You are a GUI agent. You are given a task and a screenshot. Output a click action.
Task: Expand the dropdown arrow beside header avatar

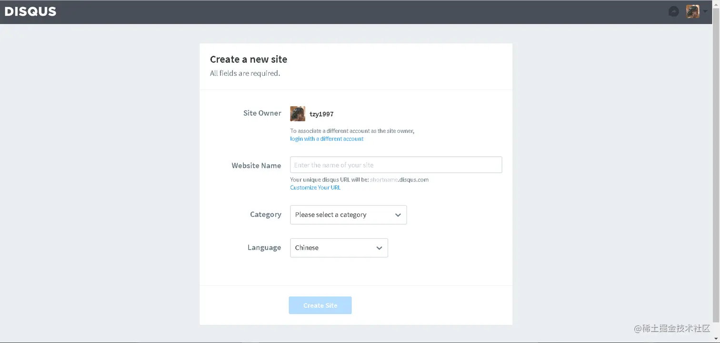pyautogui.click(x=705, y=12)
